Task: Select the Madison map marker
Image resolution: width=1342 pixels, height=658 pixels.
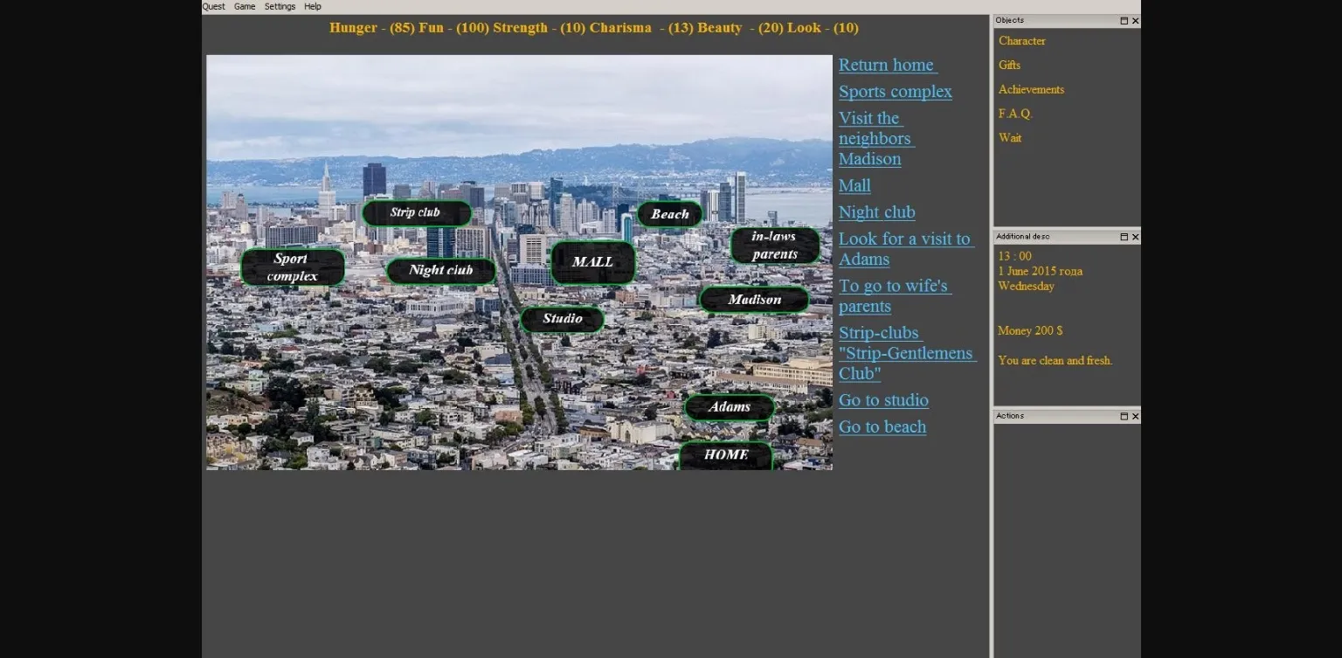Action: click(753, 300)
